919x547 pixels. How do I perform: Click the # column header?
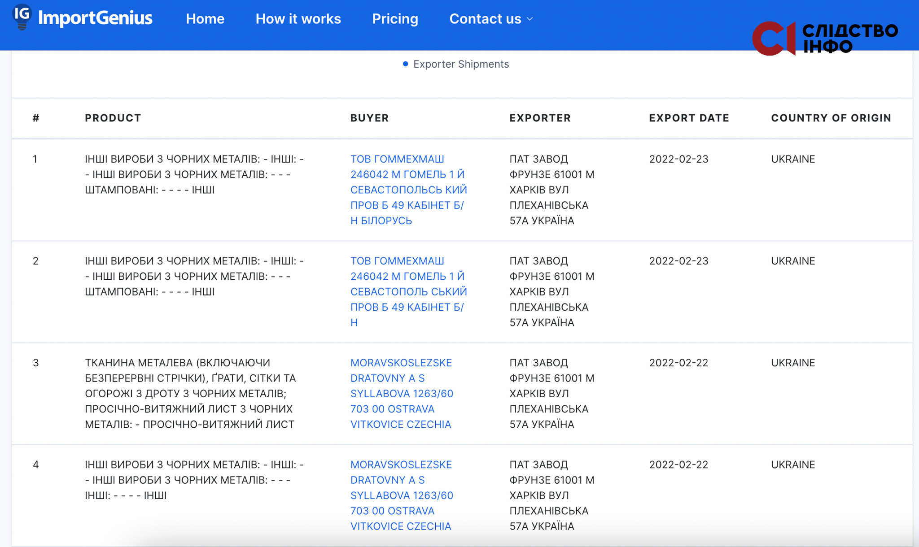(x=36, y=118)
